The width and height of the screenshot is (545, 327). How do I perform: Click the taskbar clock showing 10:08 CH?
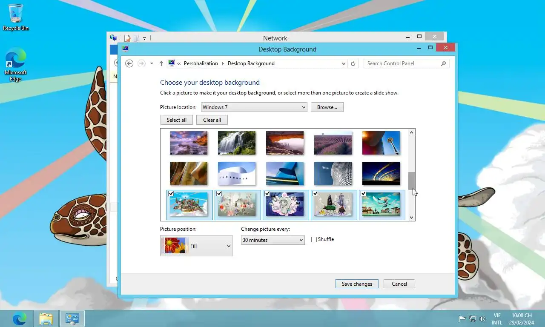(x=521, y=319)
